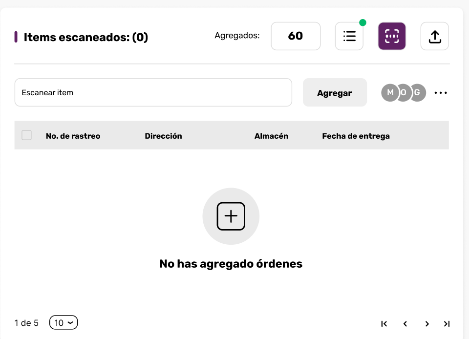Open the three-dot more options menu
469x339 pixels.
point(441,93)
